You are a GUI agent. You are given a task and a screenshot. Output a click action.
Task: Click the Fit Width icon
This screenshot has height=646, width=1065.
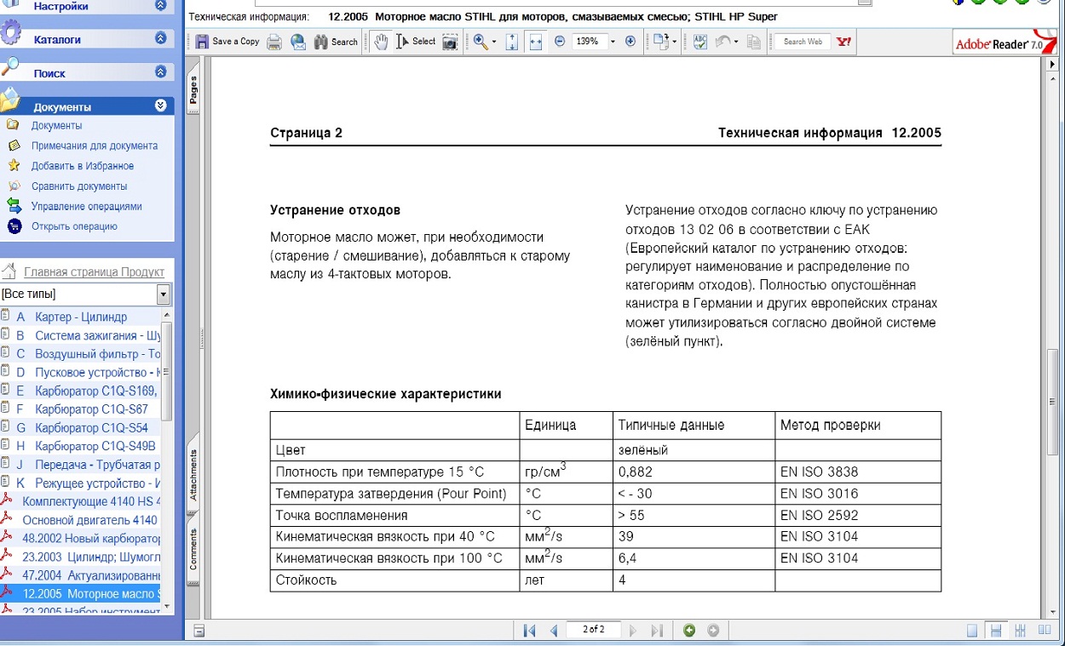pyautogui.click(x=536, y=41)
